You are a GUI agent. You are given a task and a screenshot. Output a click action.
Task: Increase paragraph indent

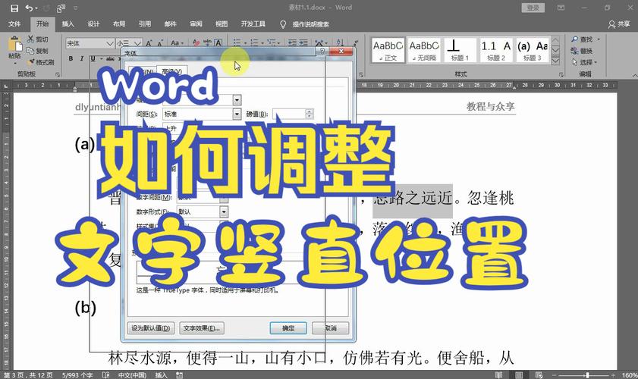(303, 42)
